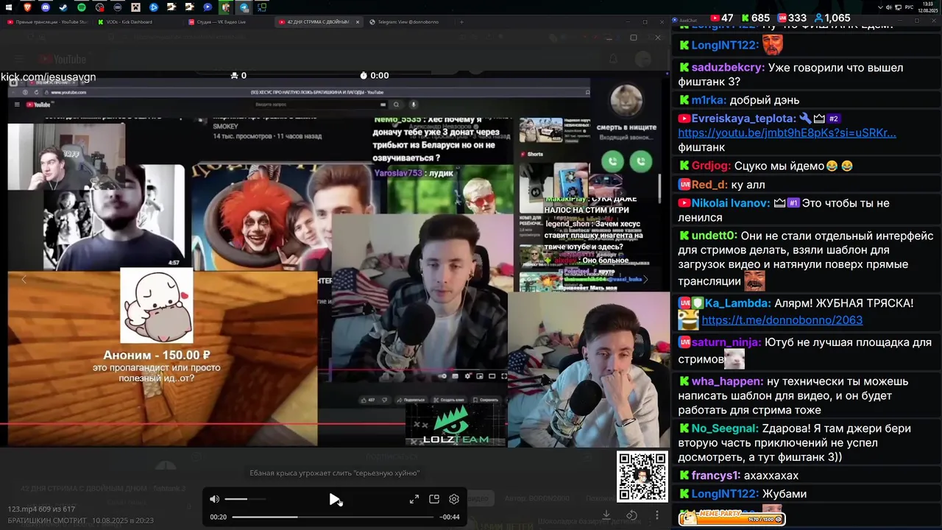The height and width of the screenshot is (530, 942).
Task: Click the AxelChat window title
Action: click(687, 21)
